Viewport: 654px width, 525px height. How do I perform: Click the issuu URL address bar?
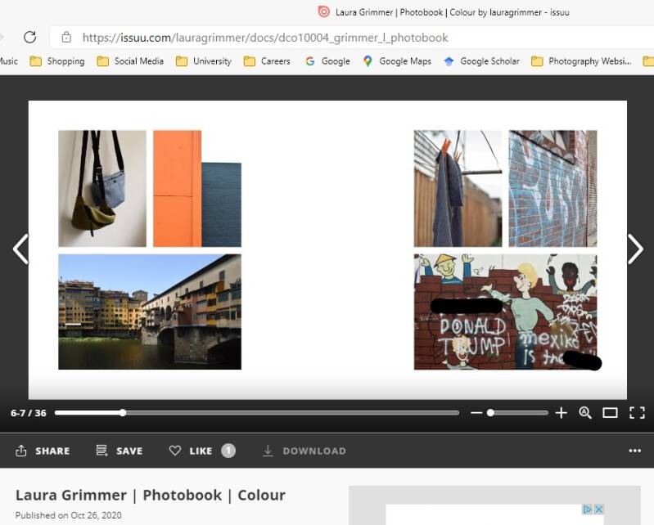327,37
